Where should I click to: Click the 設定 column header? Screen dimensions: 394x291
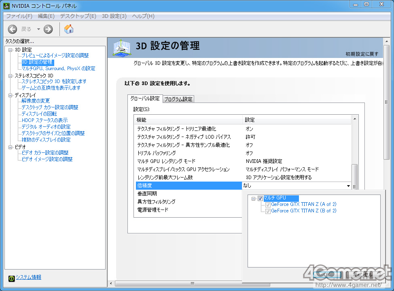tap(297, 120)
